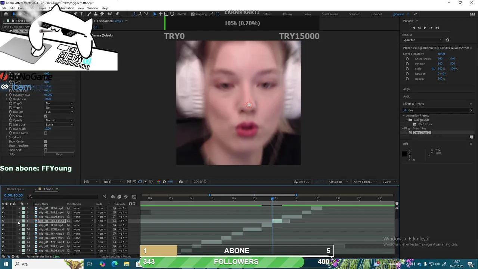Step to previous frame in Preview
The height and width of the screenshot is (269, 478).
click(419, 28)
